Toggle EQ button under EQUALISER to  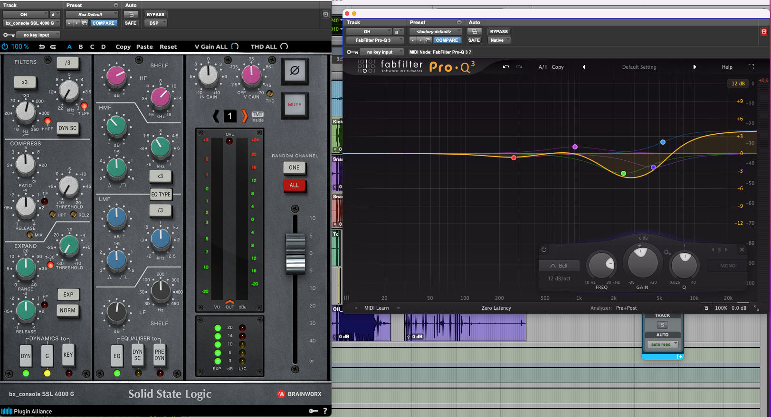click(117, 355)
